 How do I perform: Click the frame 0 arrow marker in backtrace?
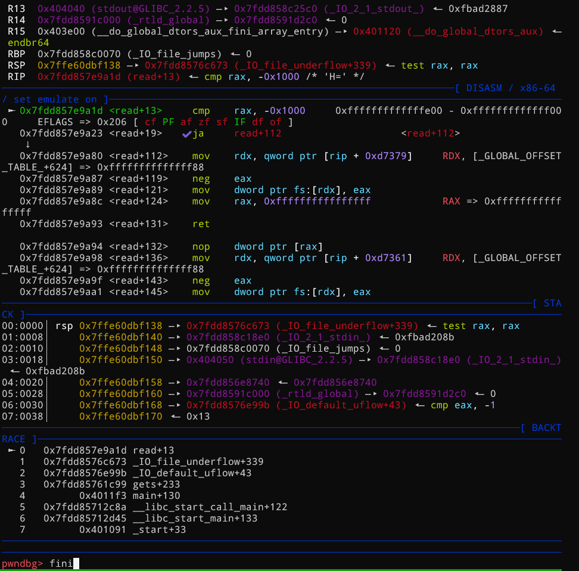point(11,451)
